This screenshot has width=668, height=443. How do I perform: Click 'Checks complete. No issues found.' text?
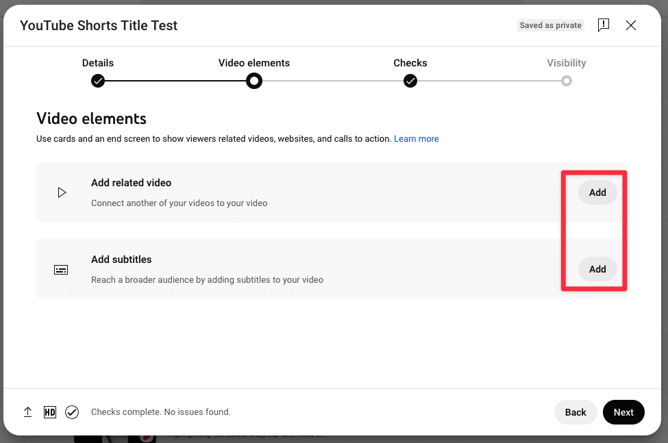point(160,412)
